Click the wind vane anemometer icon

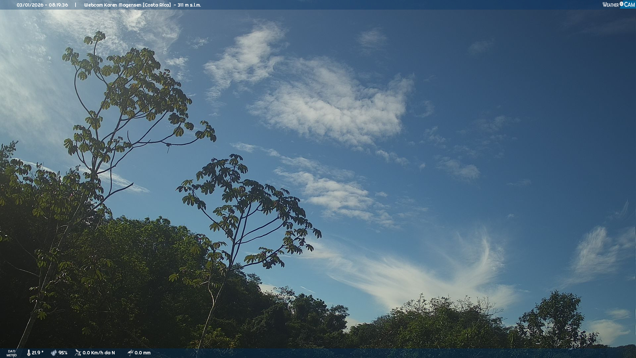[x=78, y=353]
